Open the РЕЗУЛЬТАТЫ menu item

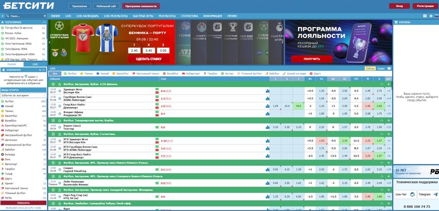tap(167, 16)
